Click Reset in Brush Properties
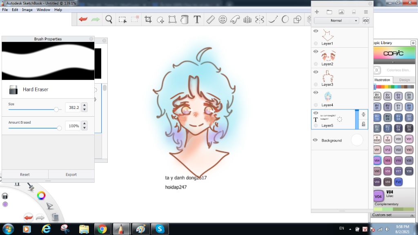The width and height of the screenshot is (418, 235). click(25, 175)
